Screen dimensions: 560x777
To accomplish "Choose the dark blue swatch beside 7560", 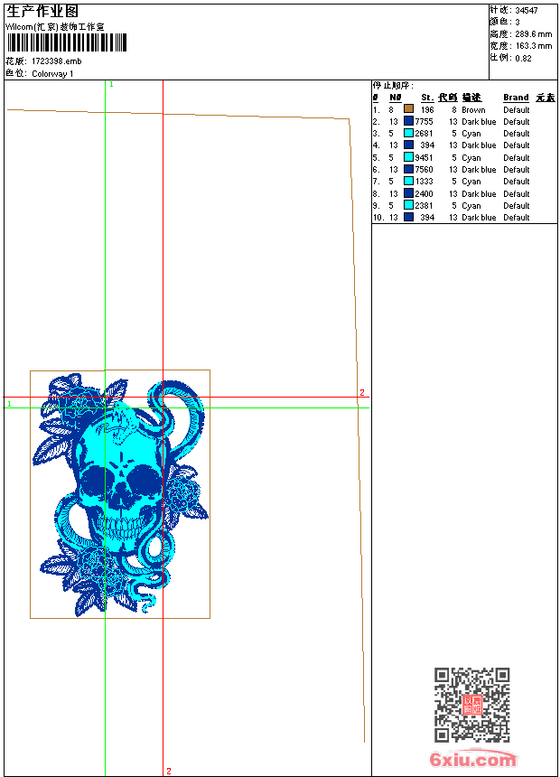I will coord(408,169).
